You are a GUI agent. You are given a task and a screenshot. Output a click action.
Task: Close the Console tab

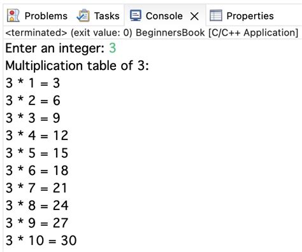click(194, 16)
